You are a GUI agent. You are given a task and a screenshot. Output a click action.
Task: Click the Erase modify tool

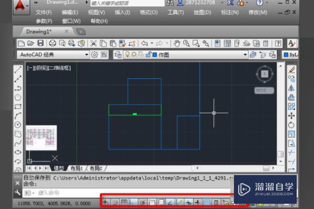(x=291, y=70)
